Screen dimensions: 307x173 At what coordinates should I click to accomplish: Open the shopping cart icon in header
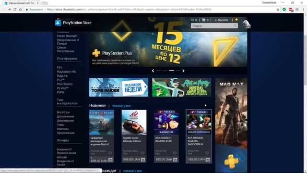coord(203,20)
